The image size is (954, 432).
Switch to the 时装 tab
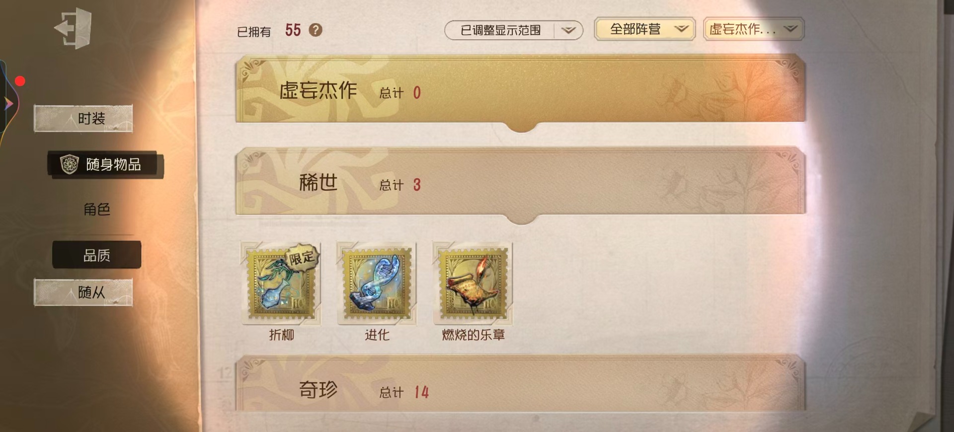(x=83, y=119)
